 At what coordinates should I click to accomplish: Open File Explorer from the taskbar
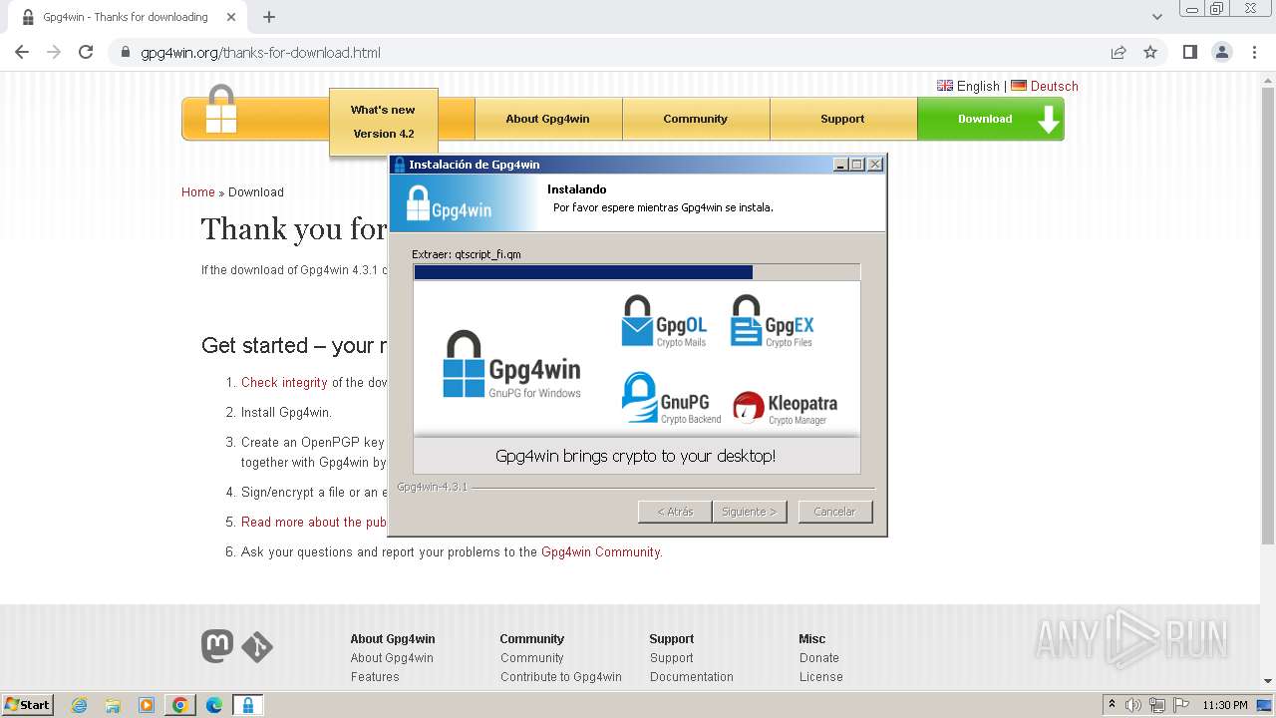pos(113,705)
